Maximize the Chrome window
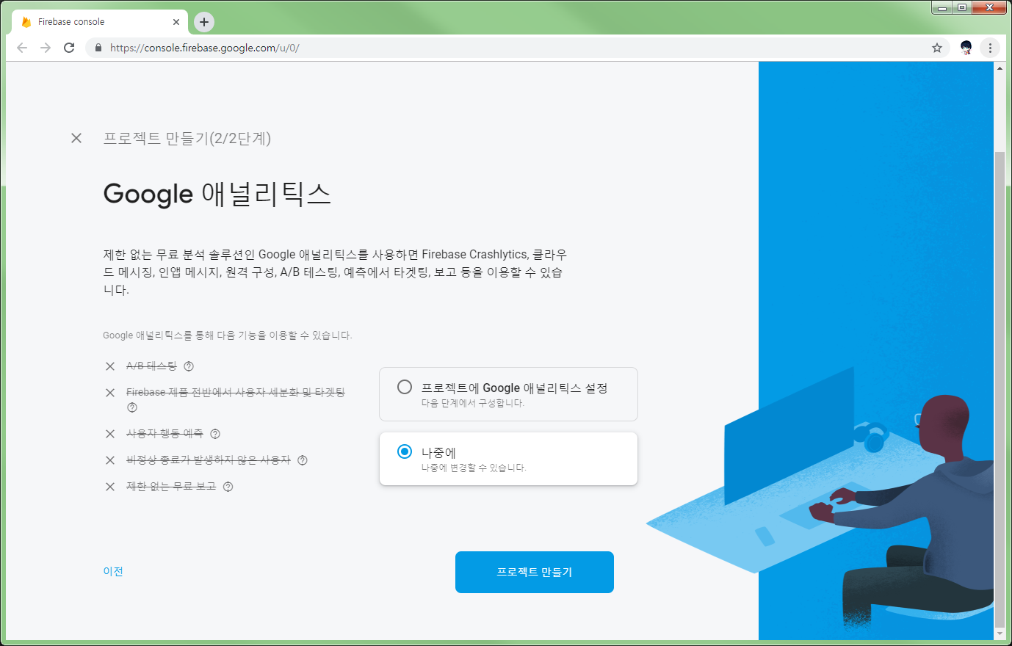Viewport: 1012px width, 646px height. click(x=963, y=8)
